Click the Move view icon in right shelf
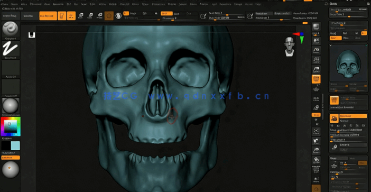The image size is (371, 192). pos(316,141)
